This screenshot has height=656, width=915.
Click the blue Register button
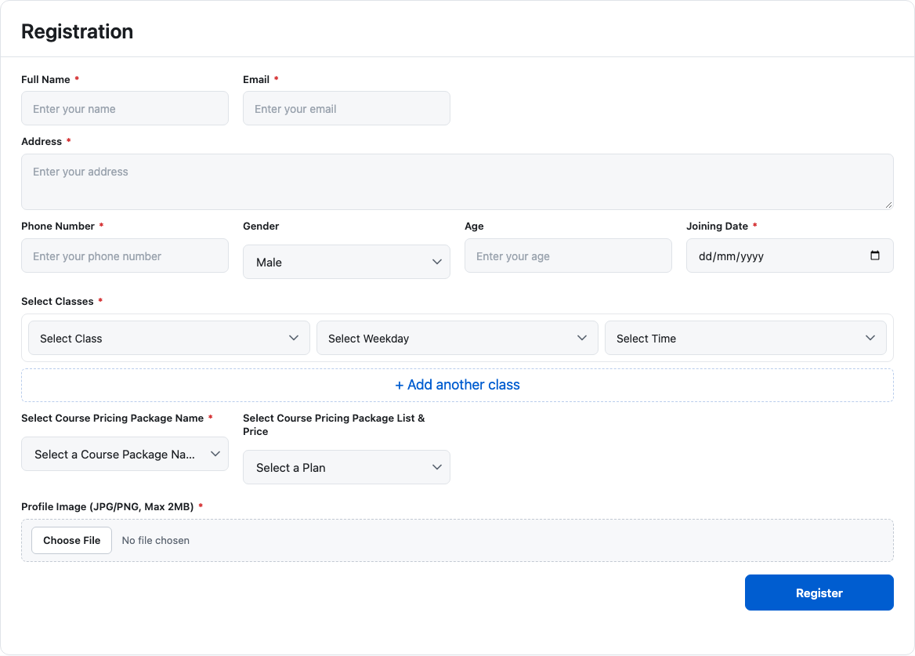(x=819, y=593)
